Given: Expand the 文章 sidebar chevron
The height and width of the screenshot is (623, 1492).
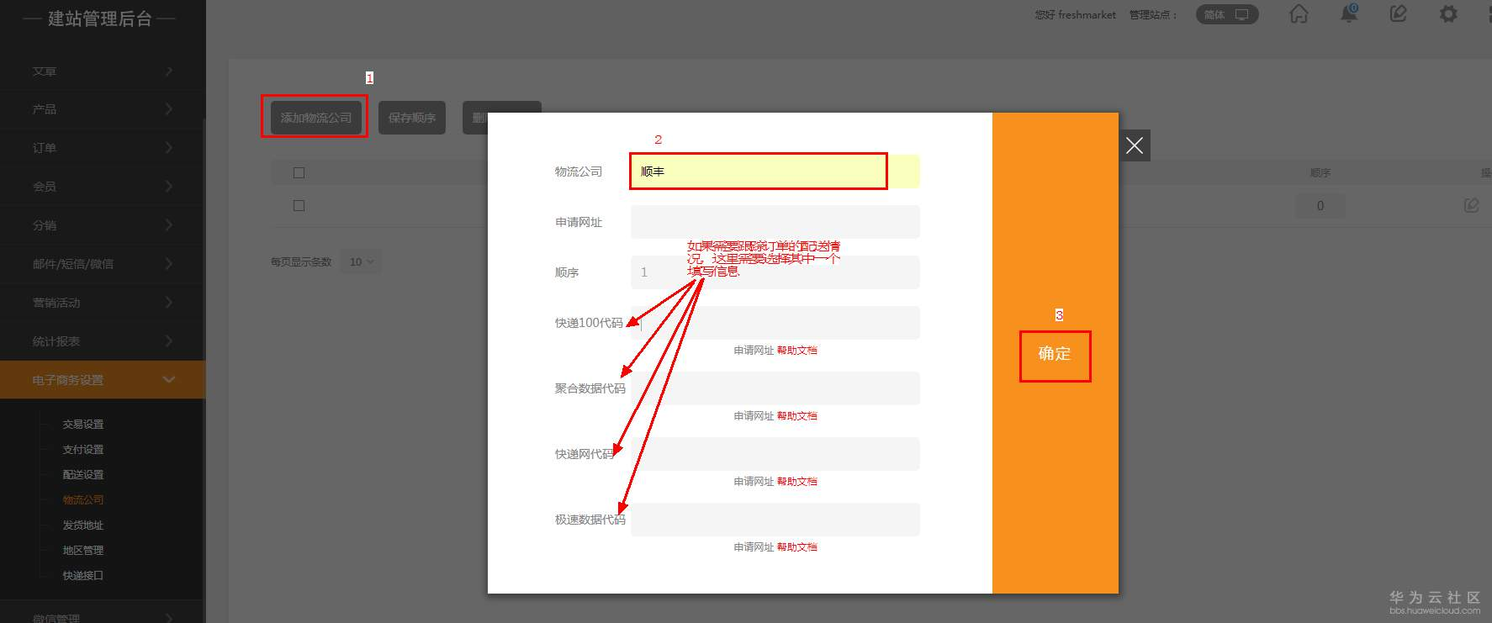Looking at the screenshot, I should tap(169, 71).
